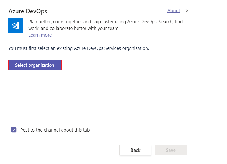The width and height of the screenshot is (227, 164).
Task: Click the Azure DevOps app logo icon
Action: pyautogui.click(x=16, y=25)
